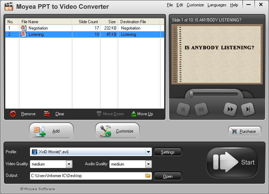
Task: Click Negotiation in Destination File column
Action: 131,28
